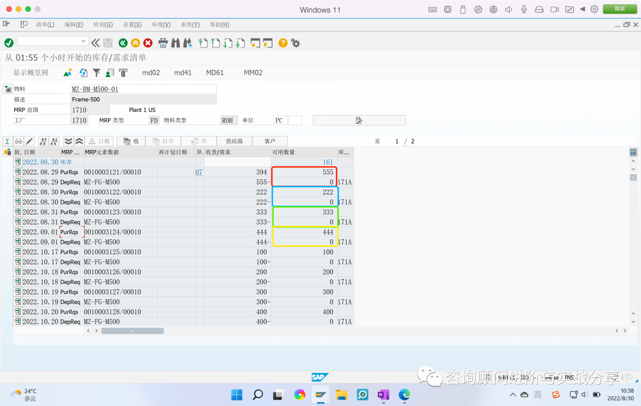This screenshot has width=641, height=406.
Task: Go to the first page icon
Action: (x=203, y=43)
